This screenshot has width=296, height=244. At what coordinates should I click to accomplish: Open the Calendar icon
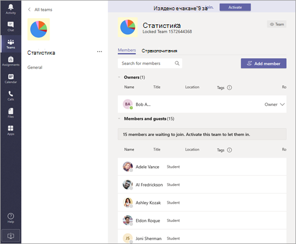(x=11, y=76)
